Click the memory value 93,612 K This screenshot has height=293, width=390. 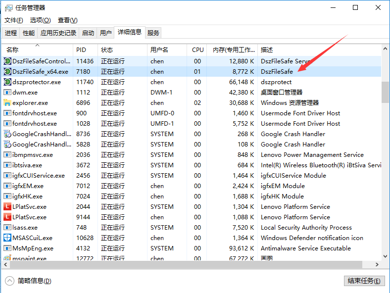(242, 248)
